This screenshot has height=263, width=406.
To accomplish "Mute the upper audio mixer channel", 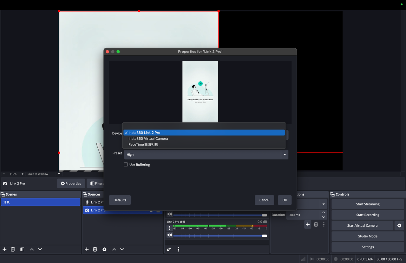I will (170, 214).
